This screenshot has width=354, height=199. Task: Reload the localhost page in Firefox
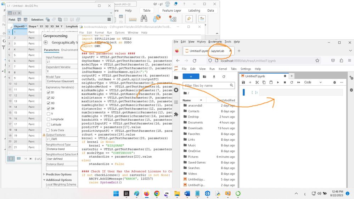(195, 61)
